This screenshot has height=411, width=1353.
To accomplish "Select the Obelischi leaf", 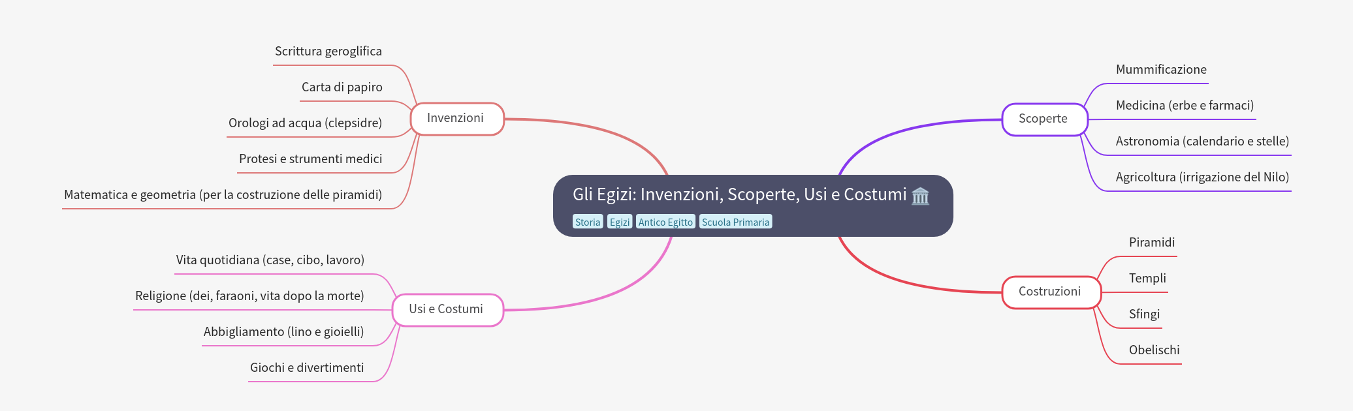I will [1154, 350].
